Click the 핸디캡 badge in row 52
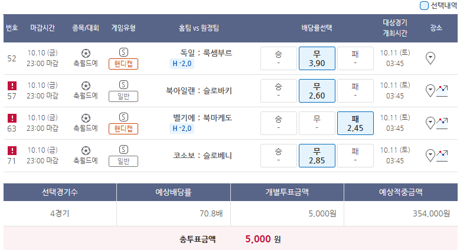The image size is (460, 250). tap(123, 64)
